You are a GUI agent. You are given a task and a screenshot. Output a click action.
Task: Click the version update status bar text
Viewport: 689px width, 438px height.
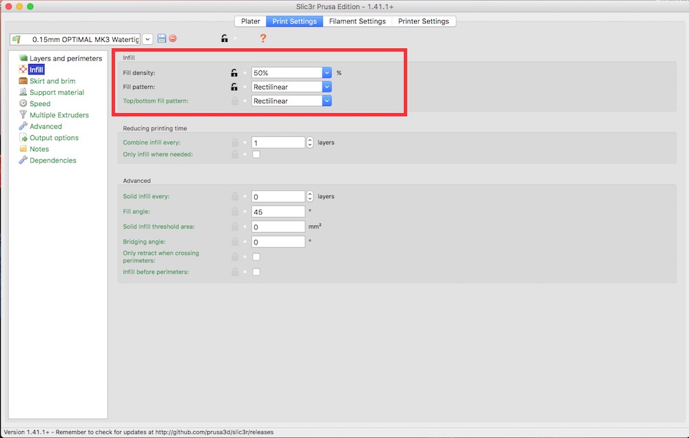(x=138, y=432)
